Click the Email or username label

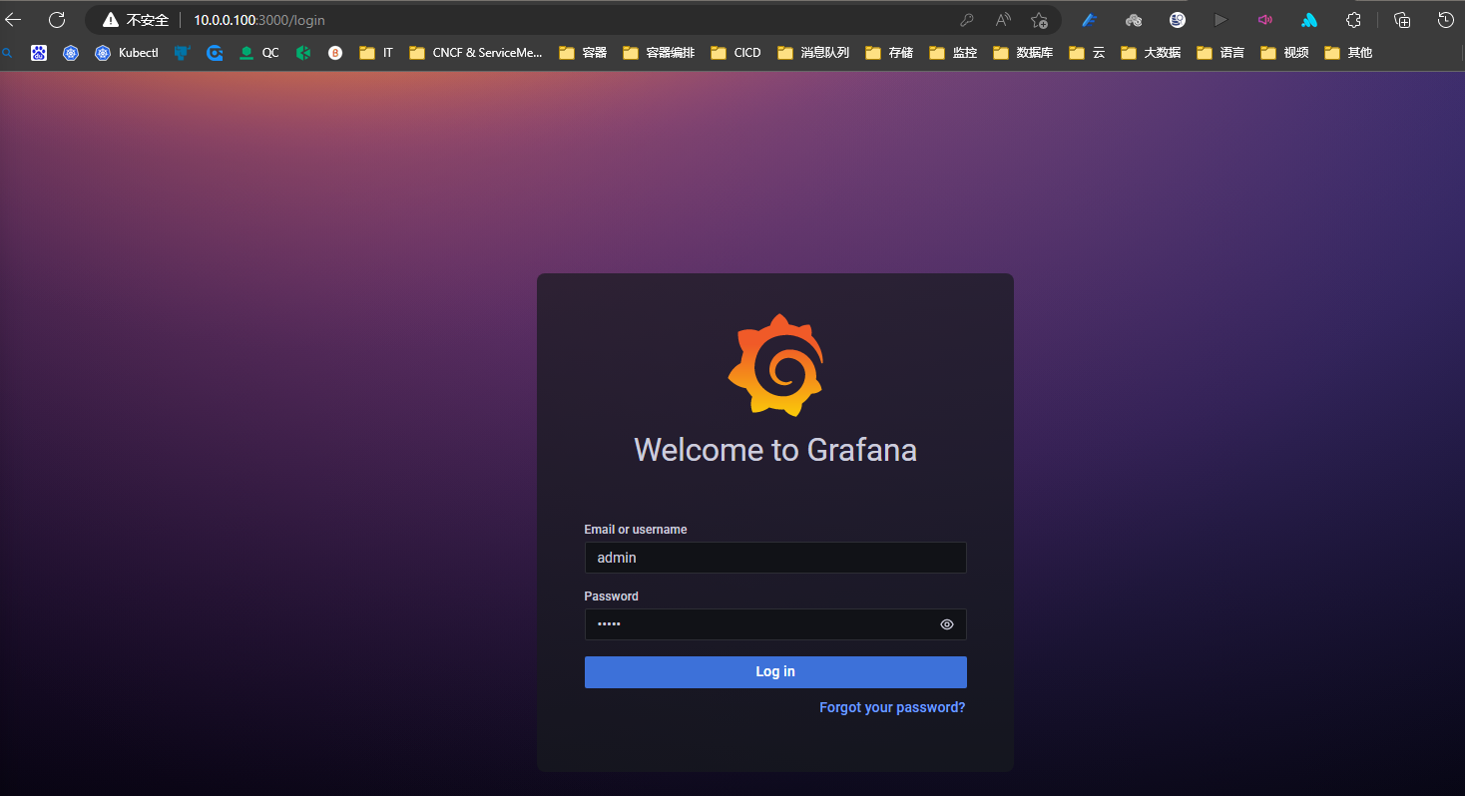tap(636, 530)
